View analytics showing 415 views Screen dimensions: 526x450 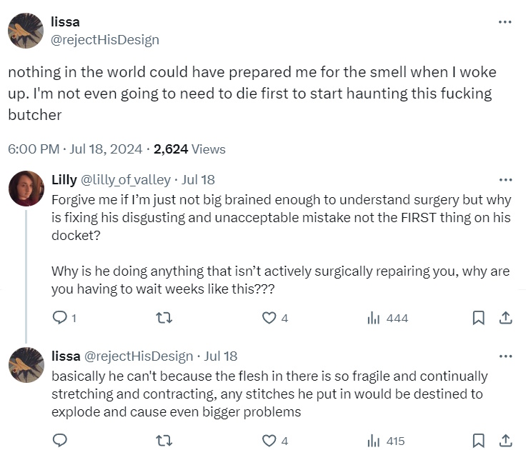(x=386, y=441)
